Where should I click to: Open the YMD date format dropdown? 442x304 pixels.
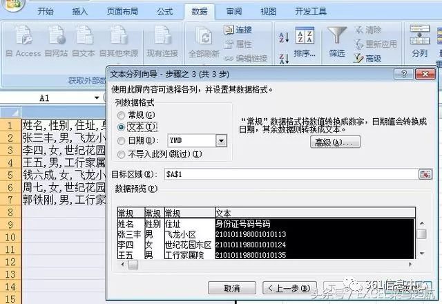(221, 140)
